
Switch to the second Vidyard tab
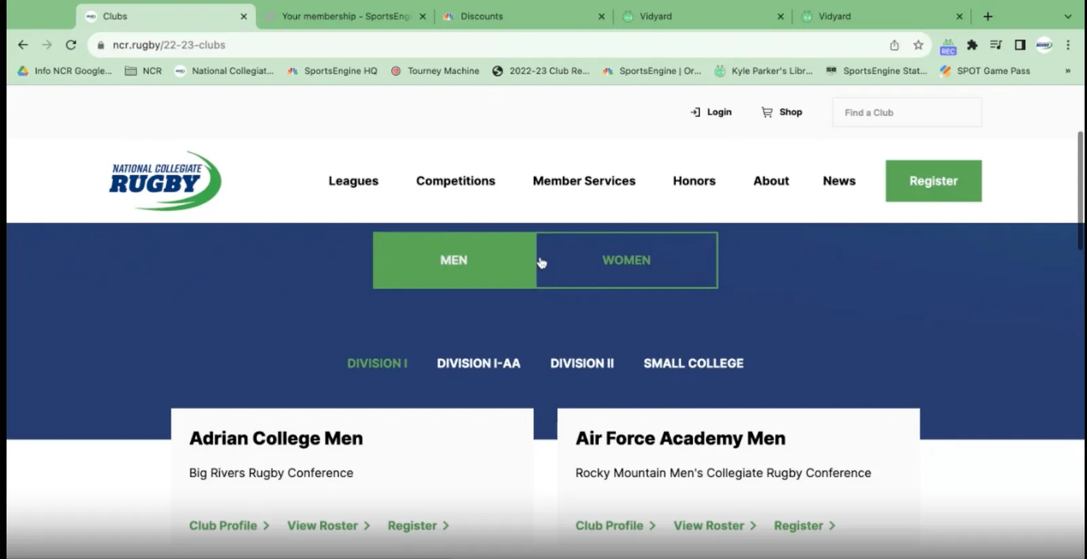(881, 16)
